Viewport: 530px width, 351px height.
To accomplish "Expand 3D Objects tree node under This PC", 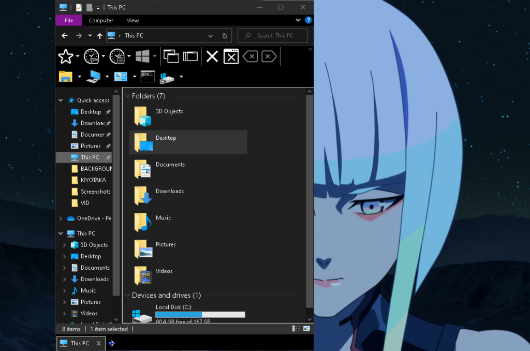I will [x=65, y=245].
